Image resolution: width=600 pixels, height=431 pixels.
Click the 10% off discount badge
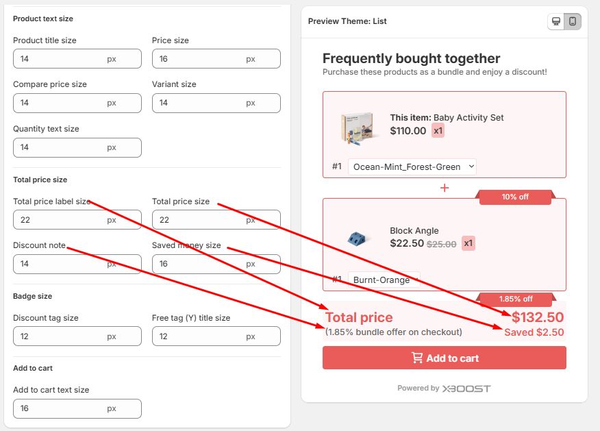click(x=515, y=197)
